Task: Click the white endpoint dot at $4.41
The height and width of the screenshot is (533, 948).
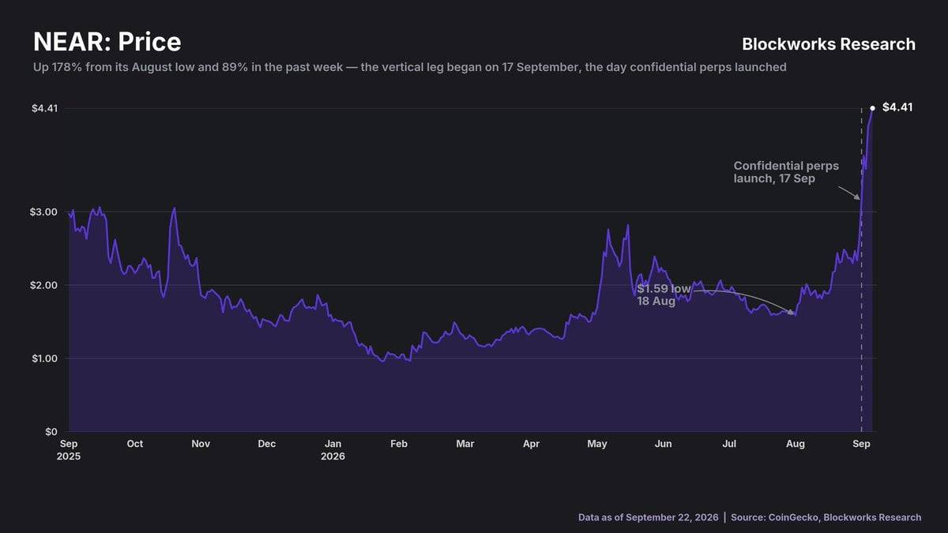Action: [872, 108]
